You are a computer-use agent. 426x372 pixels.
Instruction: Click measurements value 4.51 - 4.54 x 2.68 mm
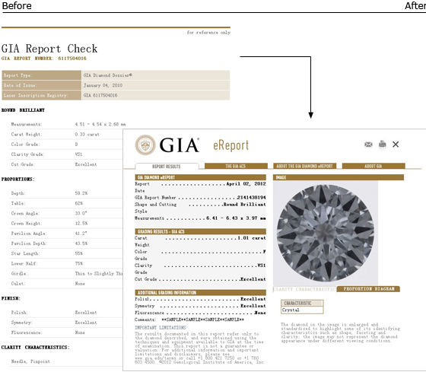pyautogui.click(x=100, y=125)
